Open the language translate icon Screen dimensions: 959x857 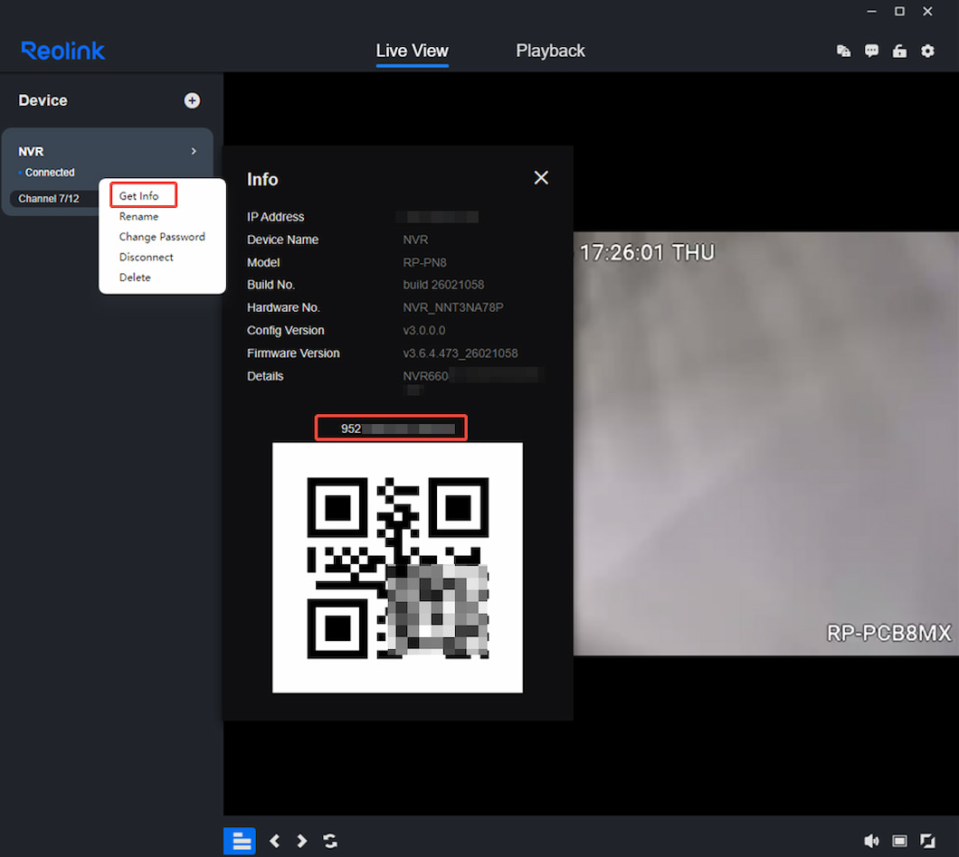coord(843,51)
